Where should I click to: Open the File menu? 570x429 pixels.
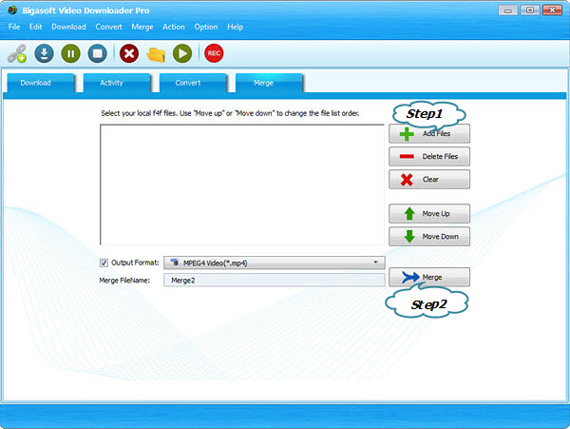[14, 27]
